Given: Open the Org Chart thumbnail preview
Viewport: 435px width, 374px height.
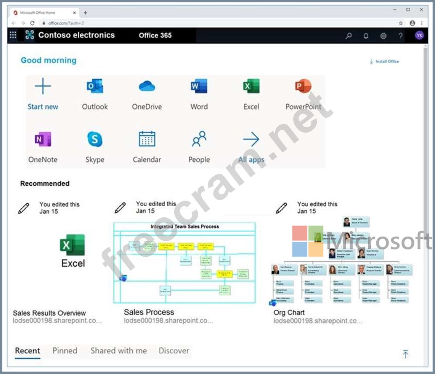Looking at the screenshot, I should pos(342,260).
